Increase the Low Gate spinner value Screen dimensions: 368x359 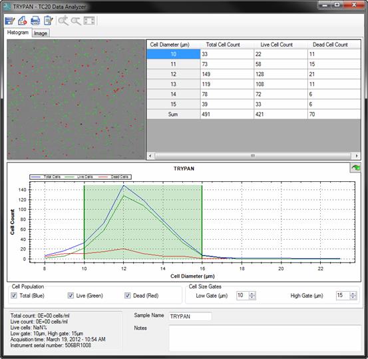coord(252,294)
